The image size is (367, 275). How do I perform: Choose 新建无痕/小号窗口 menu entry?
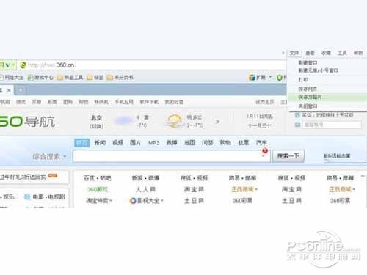pos(327,70)
